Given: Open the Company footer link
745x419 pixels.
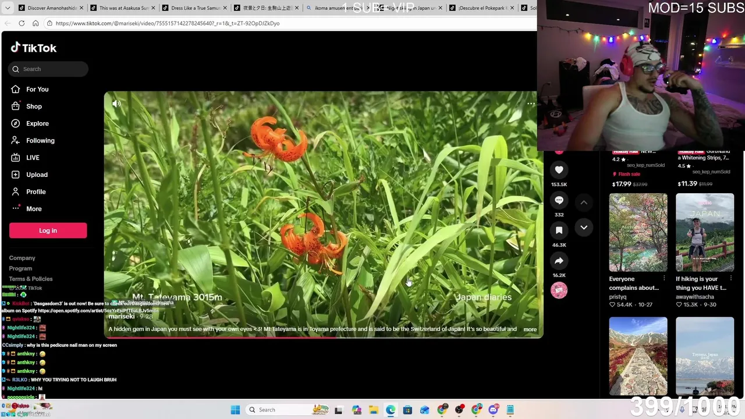Looking at the screenshot, I should (x=22, y=258).
